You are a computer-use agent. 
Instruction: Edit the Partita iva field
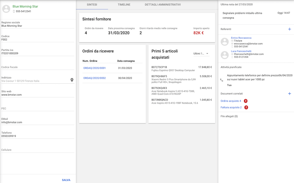(x=38, y=52)
